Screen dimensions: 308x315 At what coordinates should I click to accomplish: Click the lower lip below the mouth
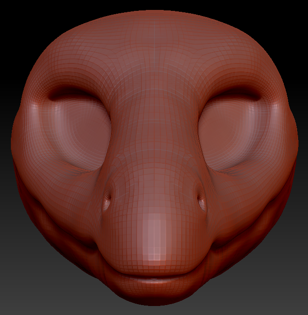(x=155, y=286)
